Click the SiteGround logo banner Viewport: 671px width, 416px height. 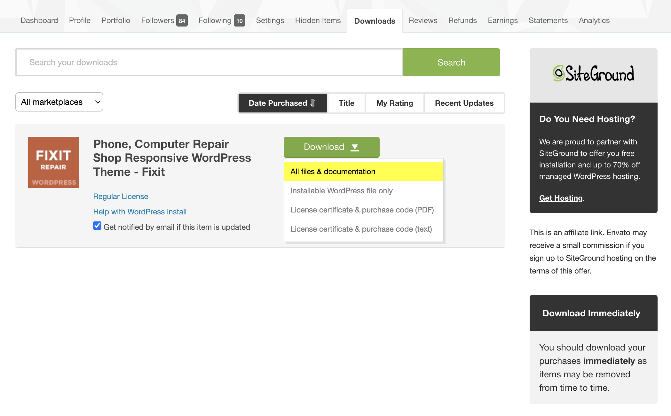click(593, 74)
